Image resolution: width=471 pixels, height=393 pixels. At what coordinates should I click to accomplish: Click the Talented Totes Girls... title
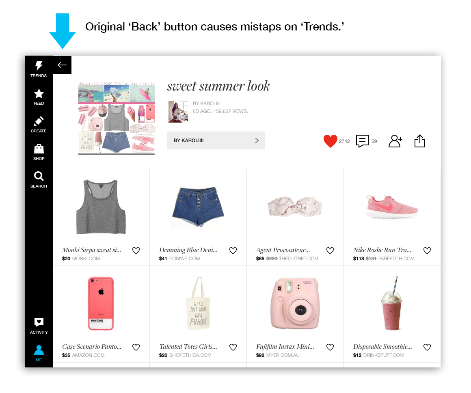point(188,347)
